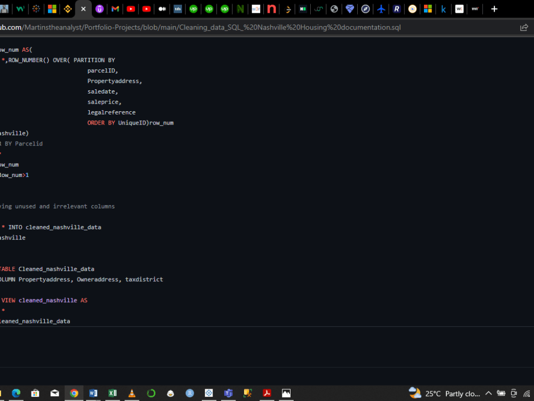The width and height of the screenshot is (534, 401).
Task: Launch VLC media player from taskbar
Action: point(132,393)
